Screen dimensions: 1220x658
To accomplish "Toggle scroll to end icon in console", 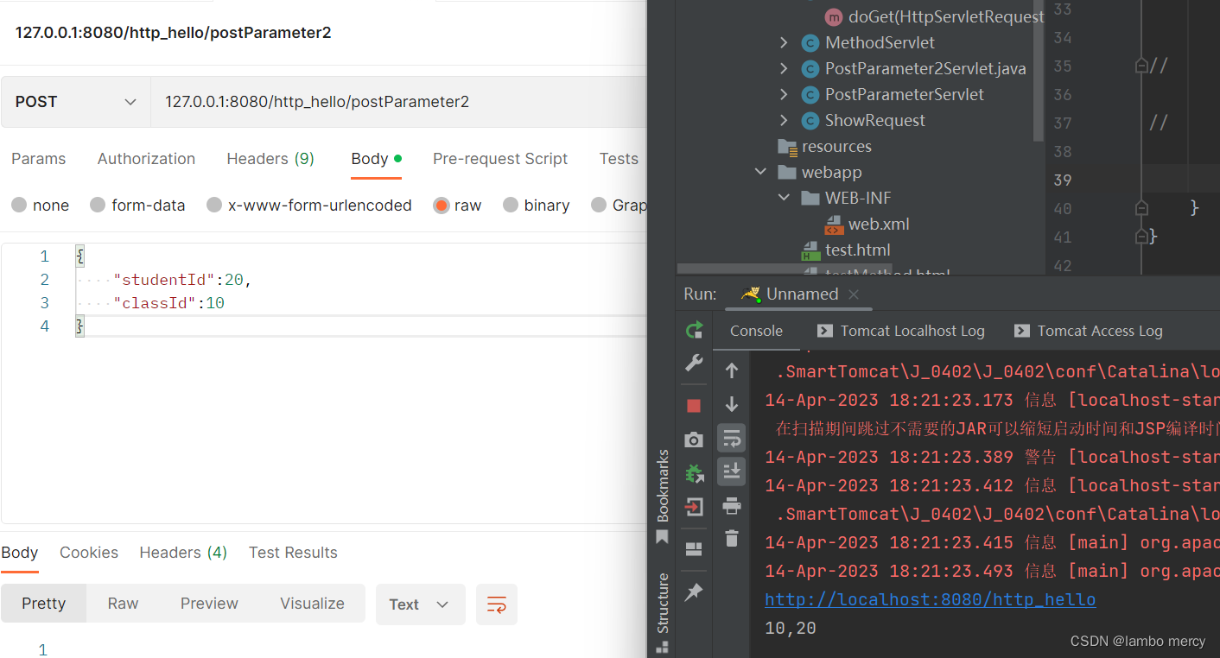I will 732,471.
